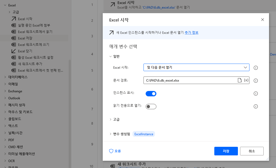Screen dimensions: 276x168
Task: Collapse the Excel group in actions tree
Action: (x=5, y=5)
